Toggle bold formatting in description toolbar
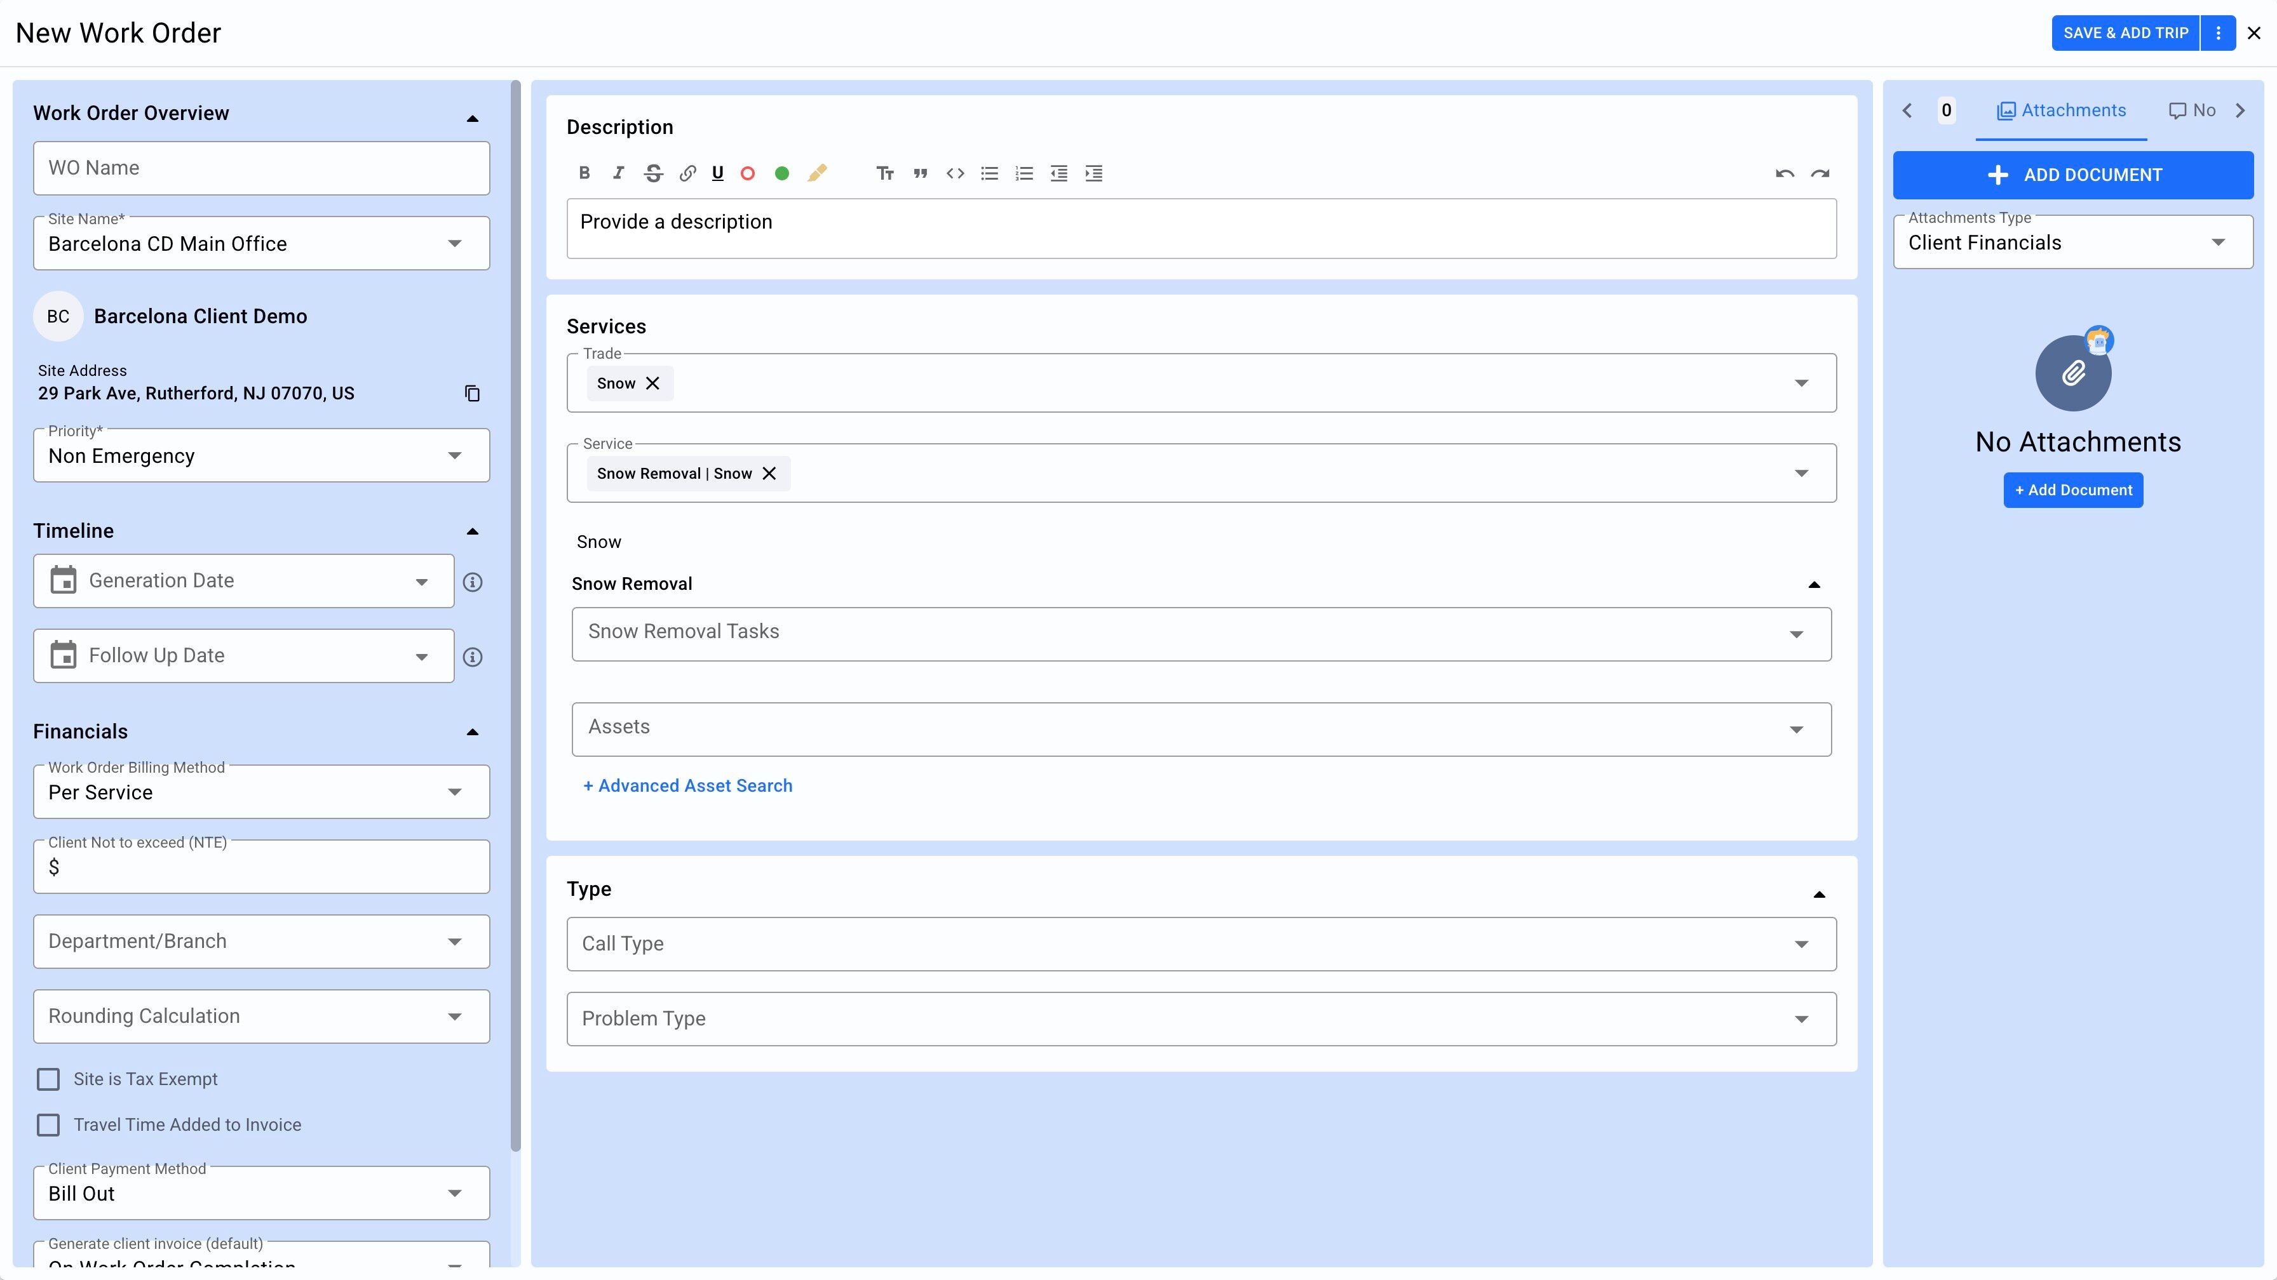This screenshot has width=2277, height=1280. pyautogui.click(x=584, y=173)
